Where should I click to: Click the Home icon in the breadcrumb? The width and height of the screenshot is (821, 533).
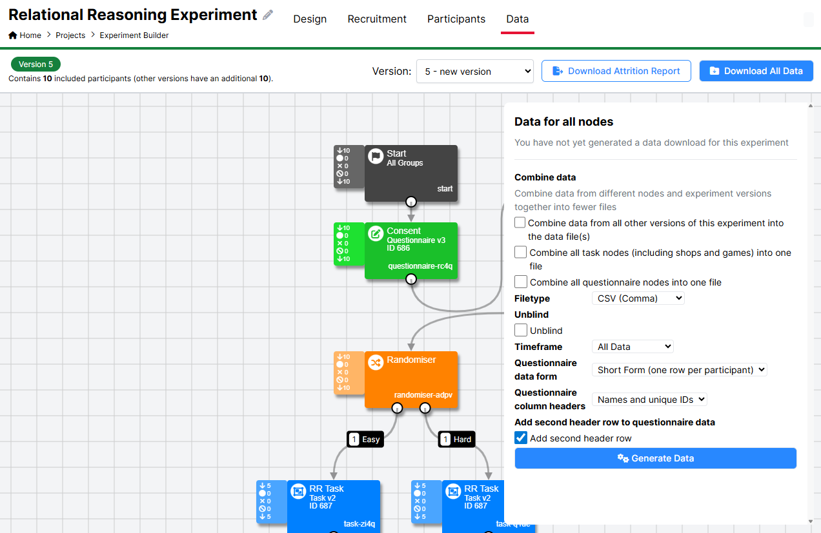coord(13,35)
